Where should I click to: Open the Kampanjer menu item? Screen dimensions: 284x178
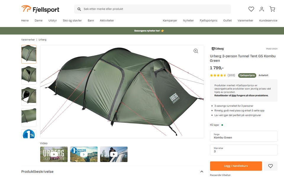pos(170,21)
